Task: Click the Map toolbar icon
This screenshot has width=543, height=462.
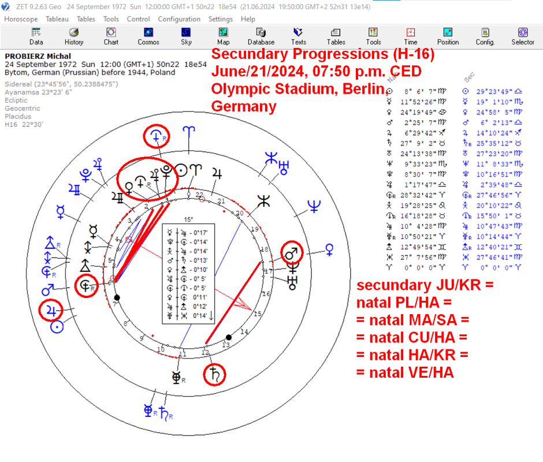Action: click(224, 37)
